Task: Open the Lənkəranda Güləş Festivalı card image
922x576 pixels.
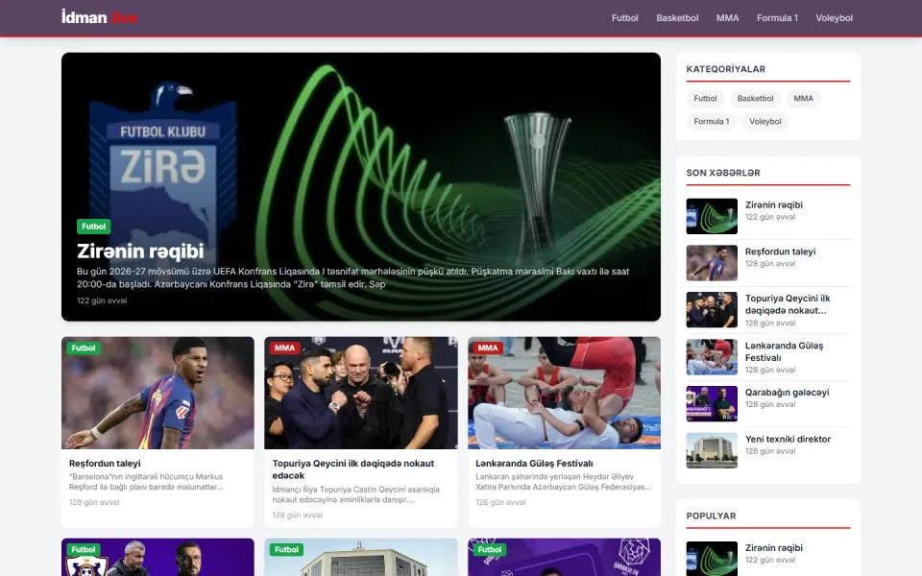Action: [x=564, y=393]
